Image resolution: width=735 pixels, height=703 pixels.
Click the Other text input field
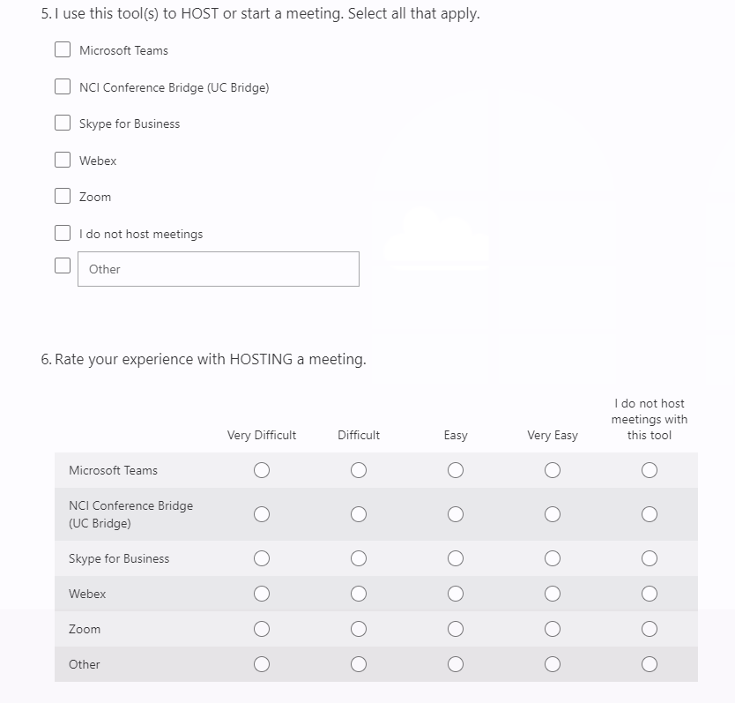219,269
